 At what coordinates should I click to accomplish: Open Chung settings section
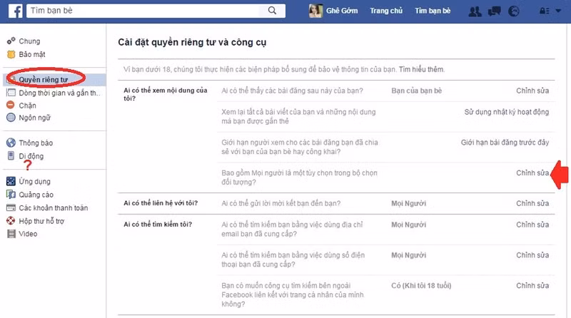tap(29, 41)
